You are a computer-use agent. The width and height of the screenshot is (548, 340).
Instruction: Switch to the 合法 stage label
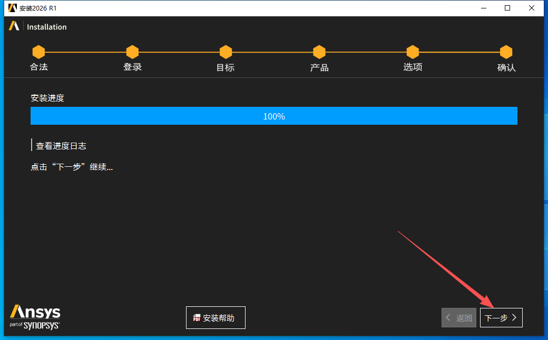pos(38,67)
